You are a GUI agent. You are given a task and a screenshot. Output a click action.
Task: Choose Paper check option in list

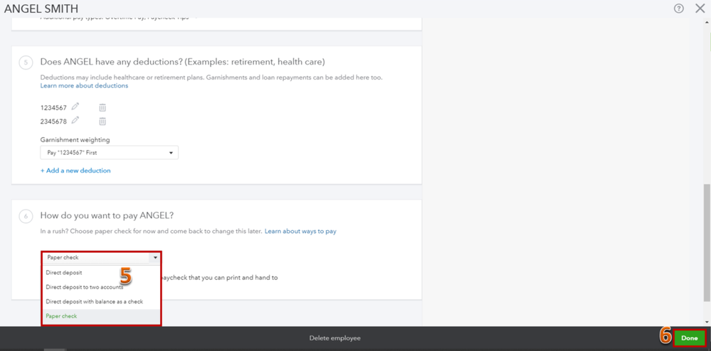[101, 316]
